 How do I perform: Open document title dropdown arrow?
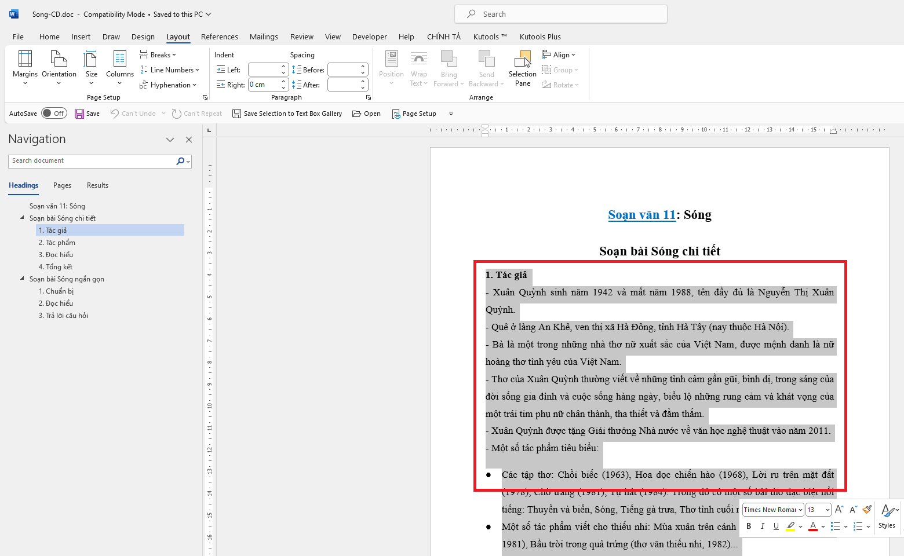[209, 14]
